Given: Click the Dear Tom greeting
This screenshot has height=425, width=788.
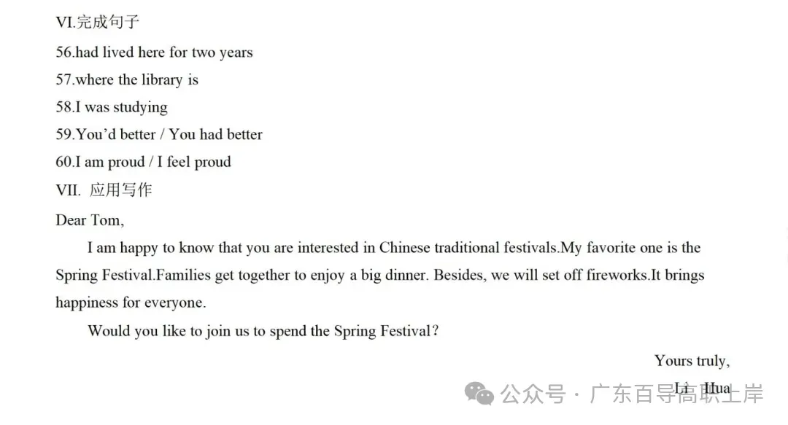Looking at the screenshot, I should coord(90,221).
